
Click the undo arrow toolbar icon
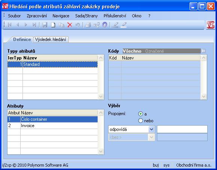coord(78,25)
